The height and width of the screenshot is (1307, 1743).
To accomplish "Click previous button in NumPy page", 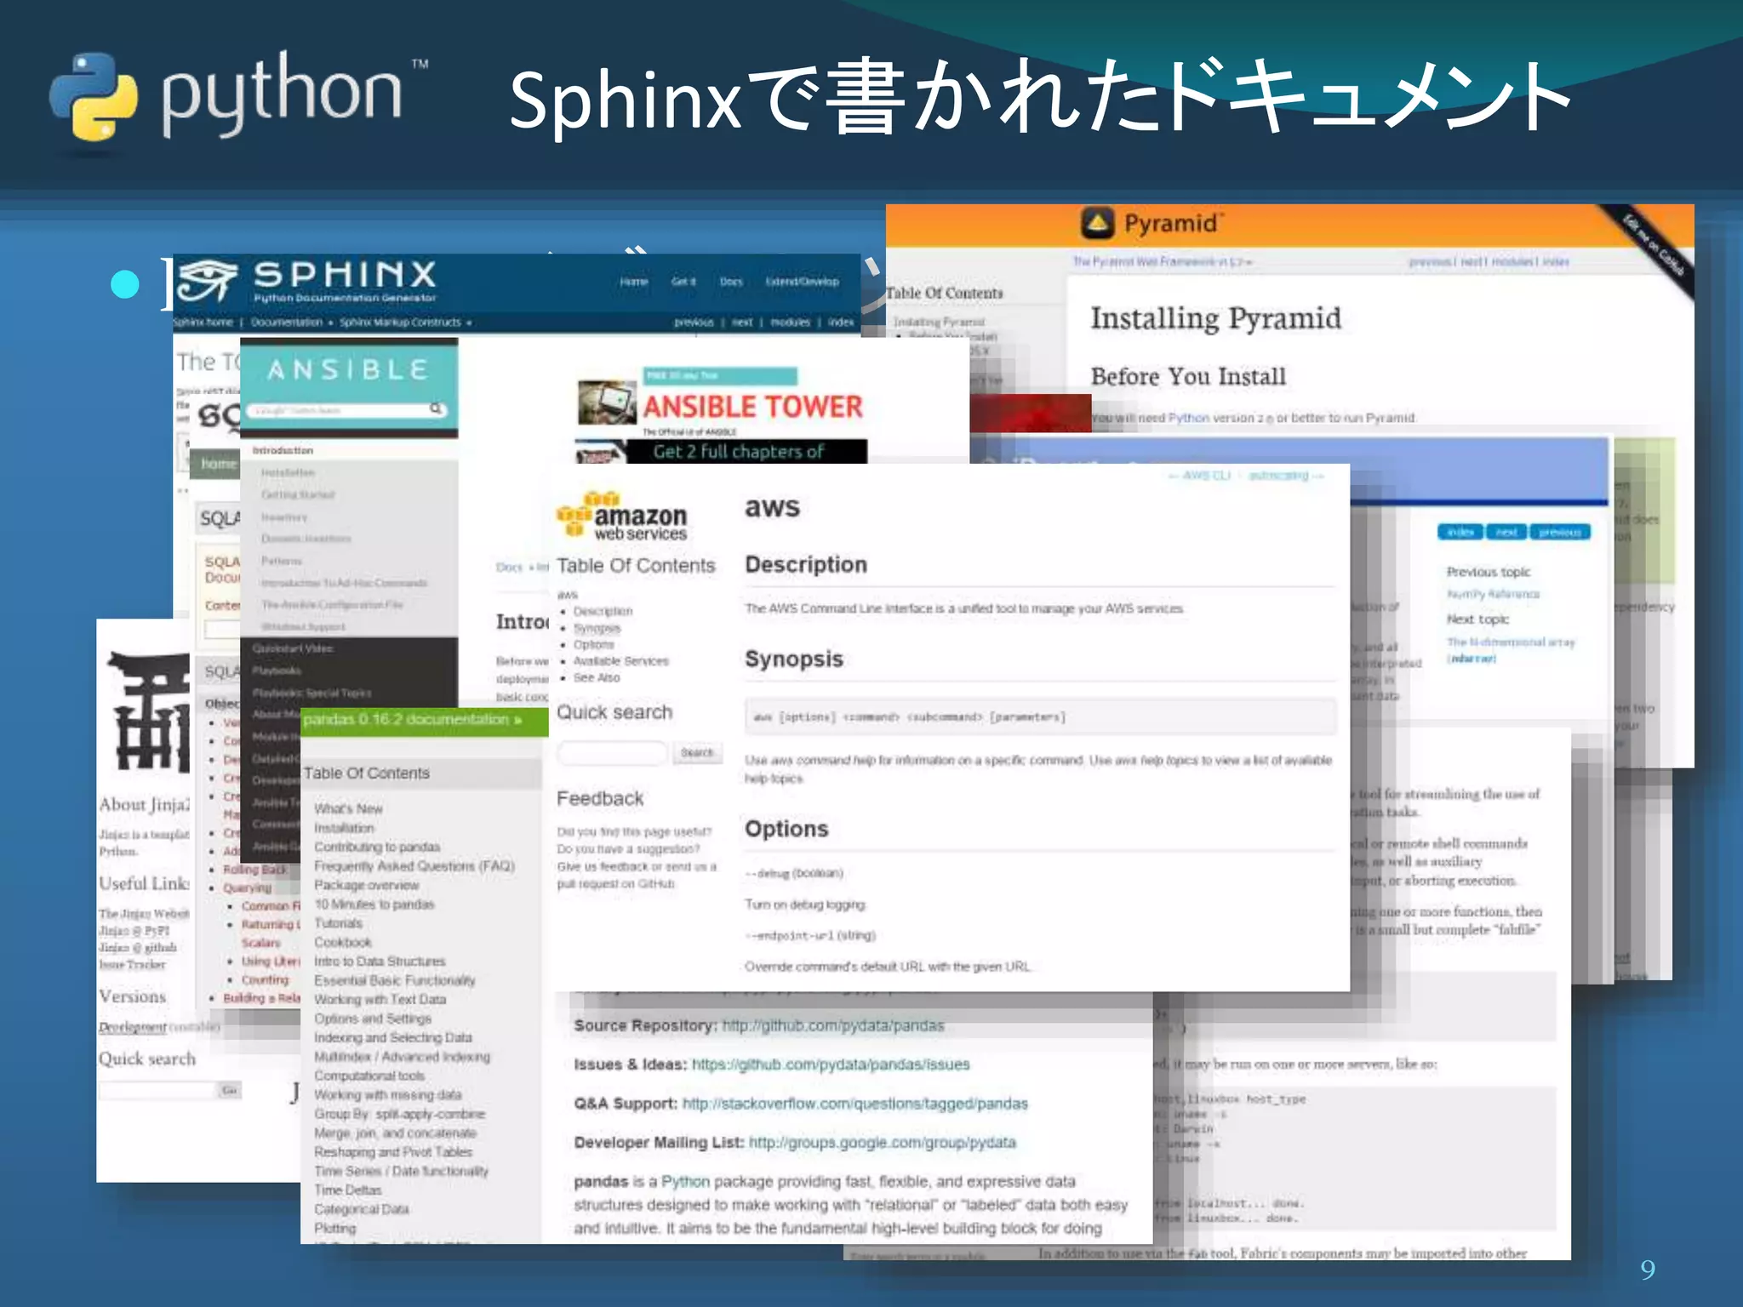I will pyautogui.click(x=1560, y=533).
